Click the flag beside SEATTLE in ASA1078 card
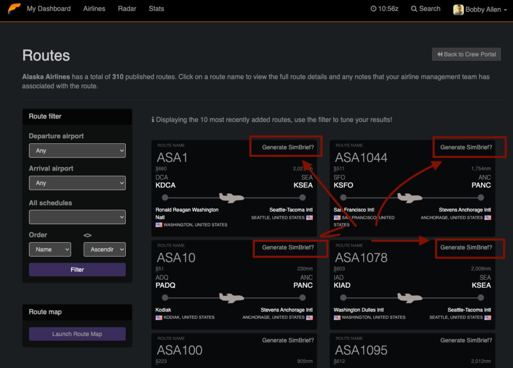The height and width of the screenshot is (368, 513). click(488, 317)
